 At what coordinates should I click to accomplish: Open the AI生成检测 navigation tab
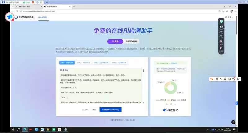coord(42,17)
